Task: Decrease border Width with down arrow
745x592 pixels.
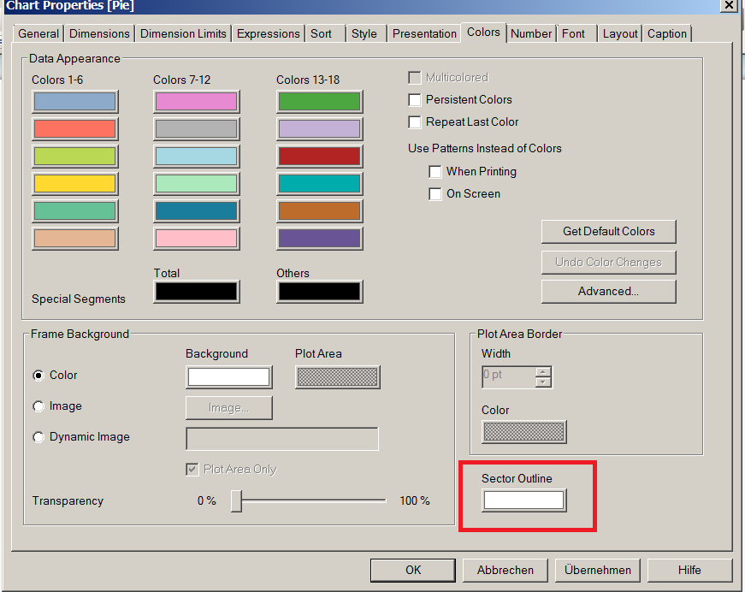Action: 543,382
